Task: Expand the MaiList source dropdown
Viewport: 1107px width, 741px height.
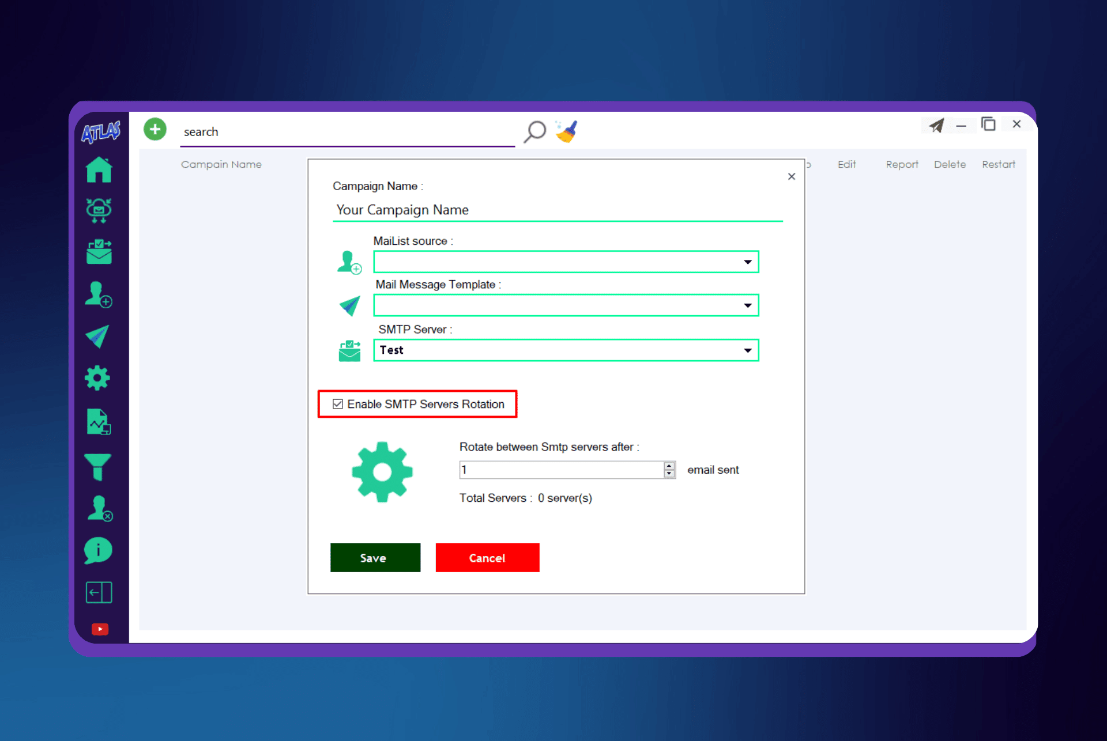Action: click(747, 262)
